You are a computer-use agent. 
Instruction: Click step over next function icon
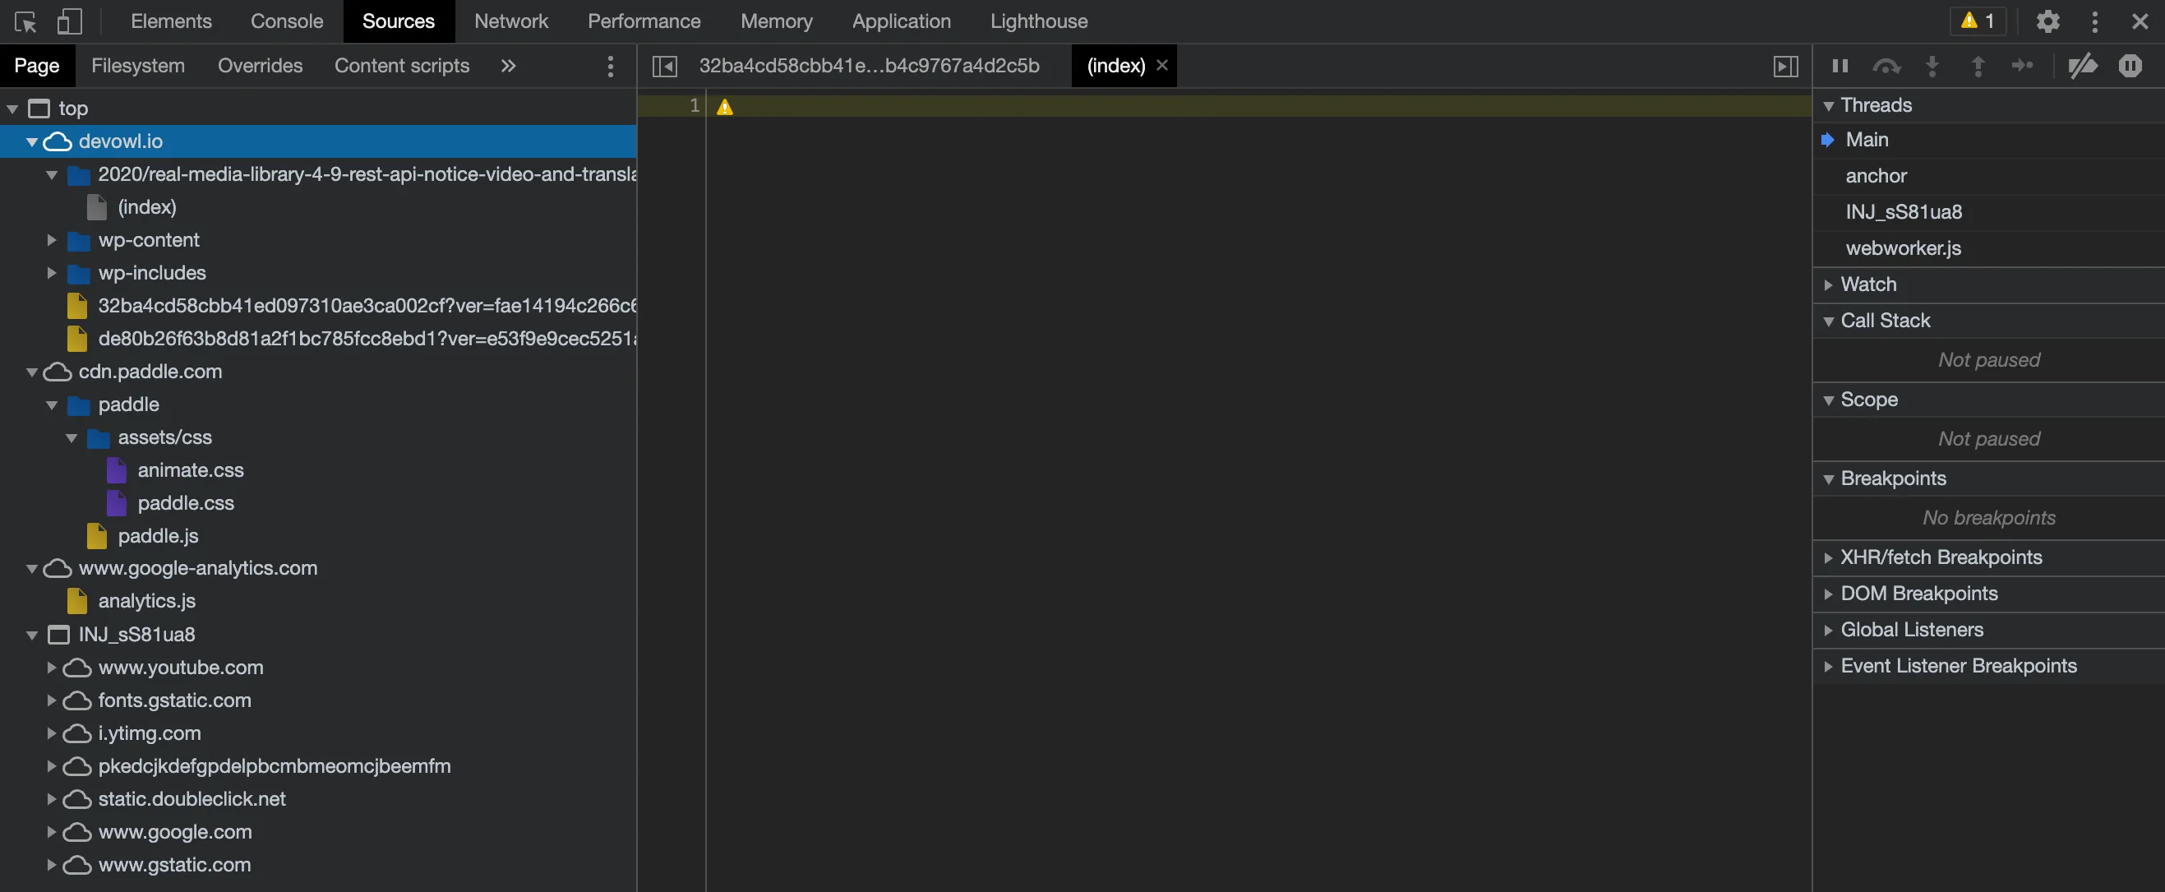click(x=1886, y=67)
